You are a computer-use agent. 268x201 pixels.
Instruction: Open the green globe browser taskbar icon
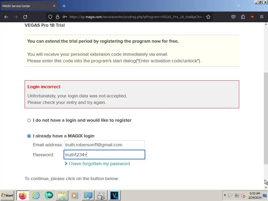click(49, 196)
